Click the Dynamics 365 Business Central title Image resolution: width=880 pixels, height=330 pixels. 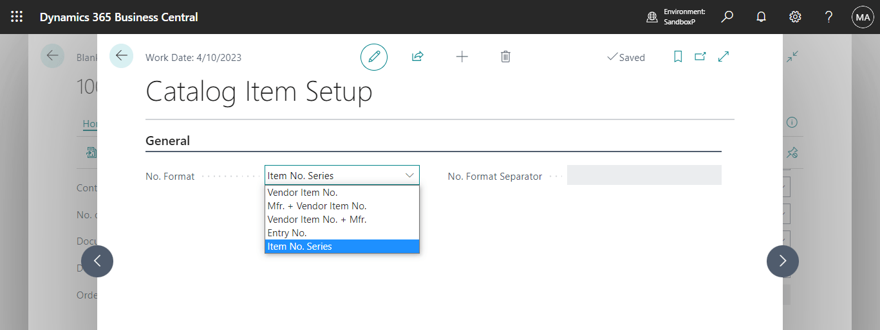[x=118, y=17]
